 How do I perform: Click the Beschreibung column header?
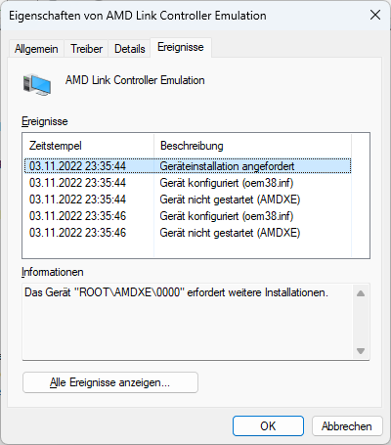click(x=252, y=146)
